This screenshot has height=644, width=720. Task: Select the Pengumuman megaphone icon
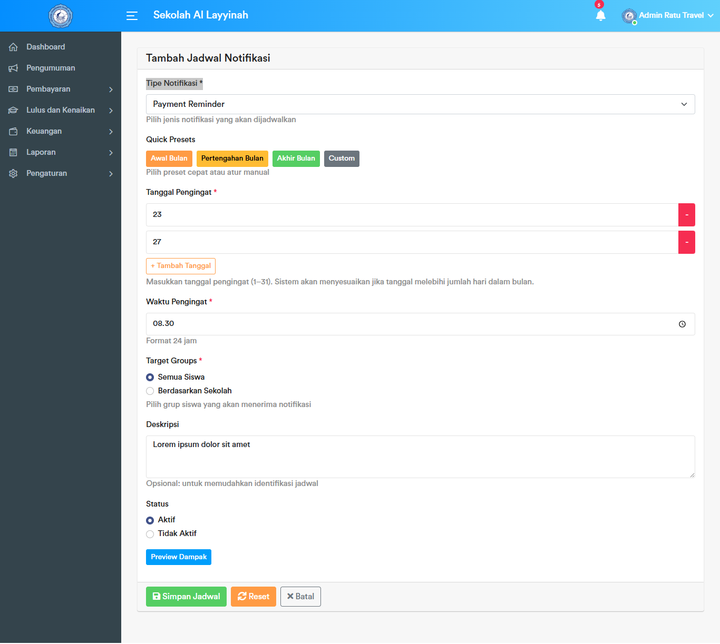point(13,68)
